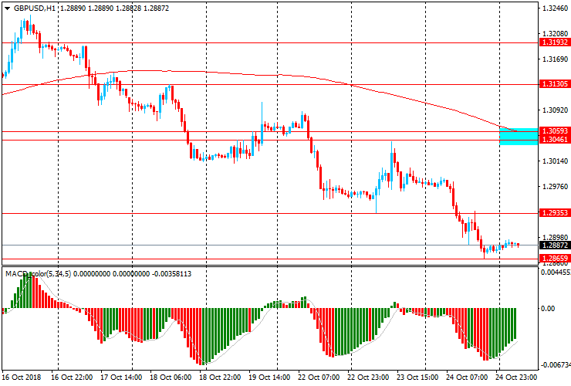Select the MACD scale value -0.006734

pyautogui.click(x=556, y=365)
